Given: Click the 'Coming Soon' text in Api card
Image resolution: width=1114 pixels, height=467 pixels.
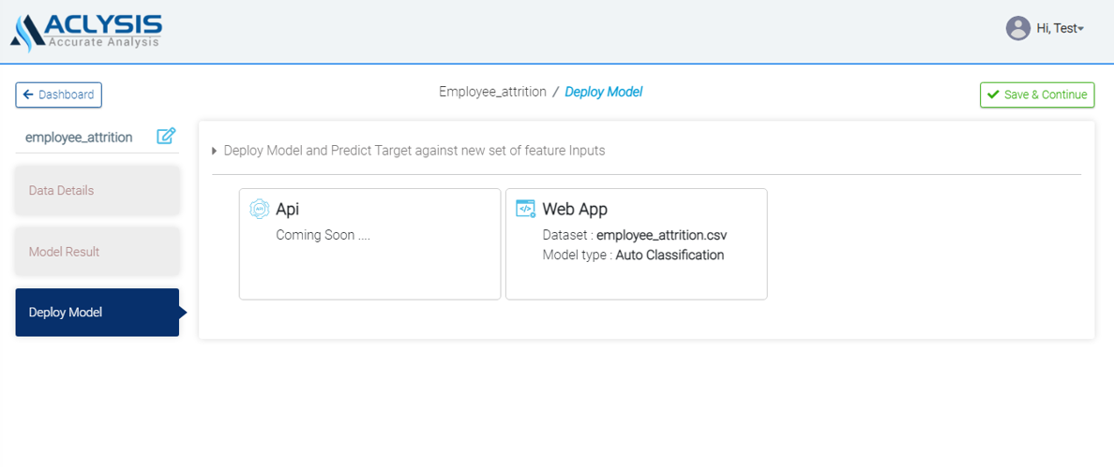Looking at the screenshot, I should pos(323,235).
